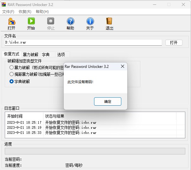The image size is (191, 170).
Task: Select the 掩蔽暴力破解 radio option
Action: point(11,74)
